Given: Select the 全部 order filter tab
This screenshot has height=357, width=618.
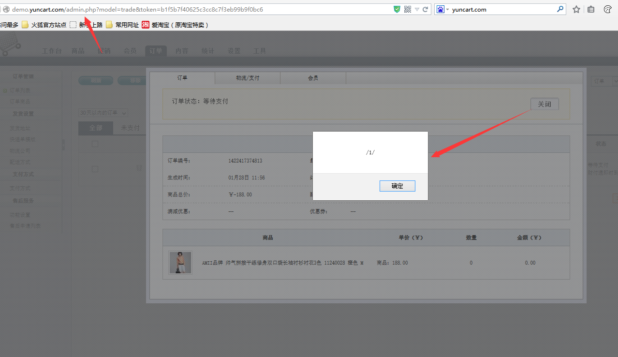Looking at the screenshot, I should (96, 128).
